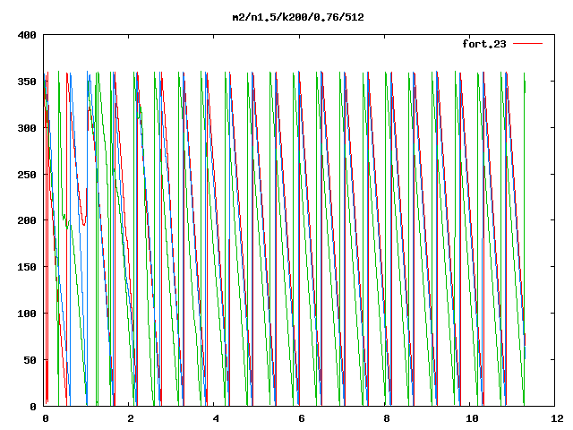Click the plot title m2/n1.5/k200/0.76/512

pos(298,17)
